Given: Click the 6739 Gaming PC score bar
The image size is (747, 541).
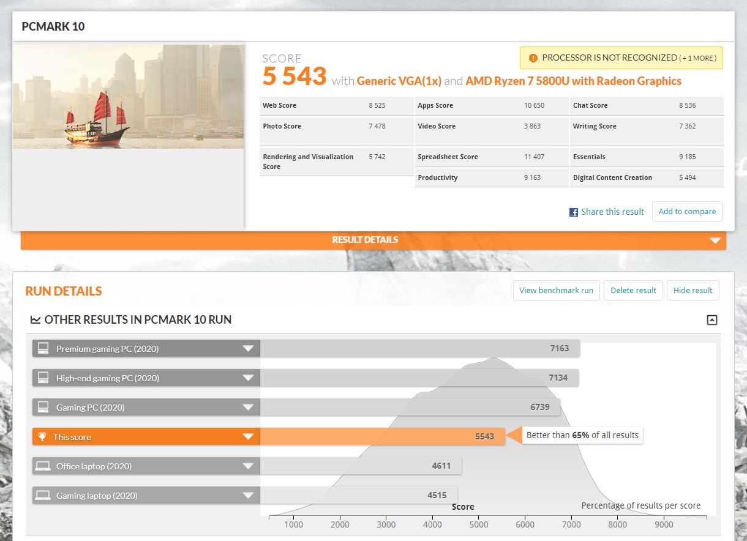Looking at the screenshot, I should click(410, 408).
